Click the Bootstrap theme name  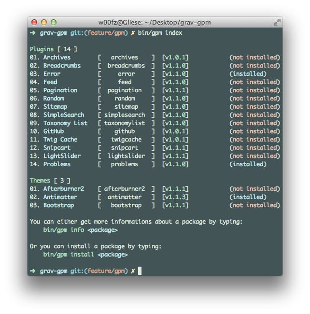(x=59, y=205)
